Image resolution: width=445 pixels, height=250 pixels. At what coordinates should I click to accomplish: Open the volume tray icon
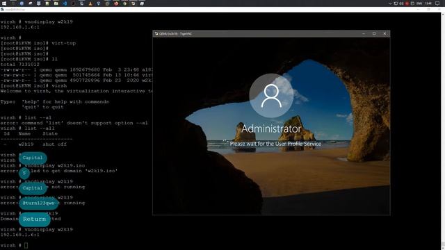[x=401, y=3]
